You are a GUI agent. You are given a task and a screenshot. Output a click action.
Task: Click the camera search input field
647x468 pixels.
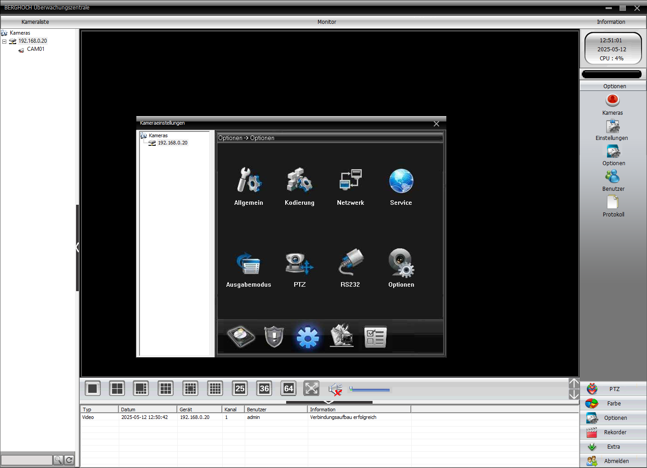click(27, 460)
